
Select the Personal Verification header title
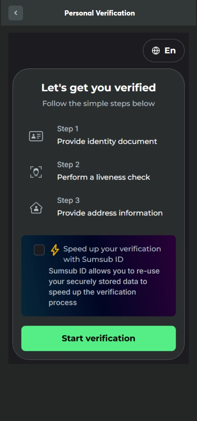[99, 13]
